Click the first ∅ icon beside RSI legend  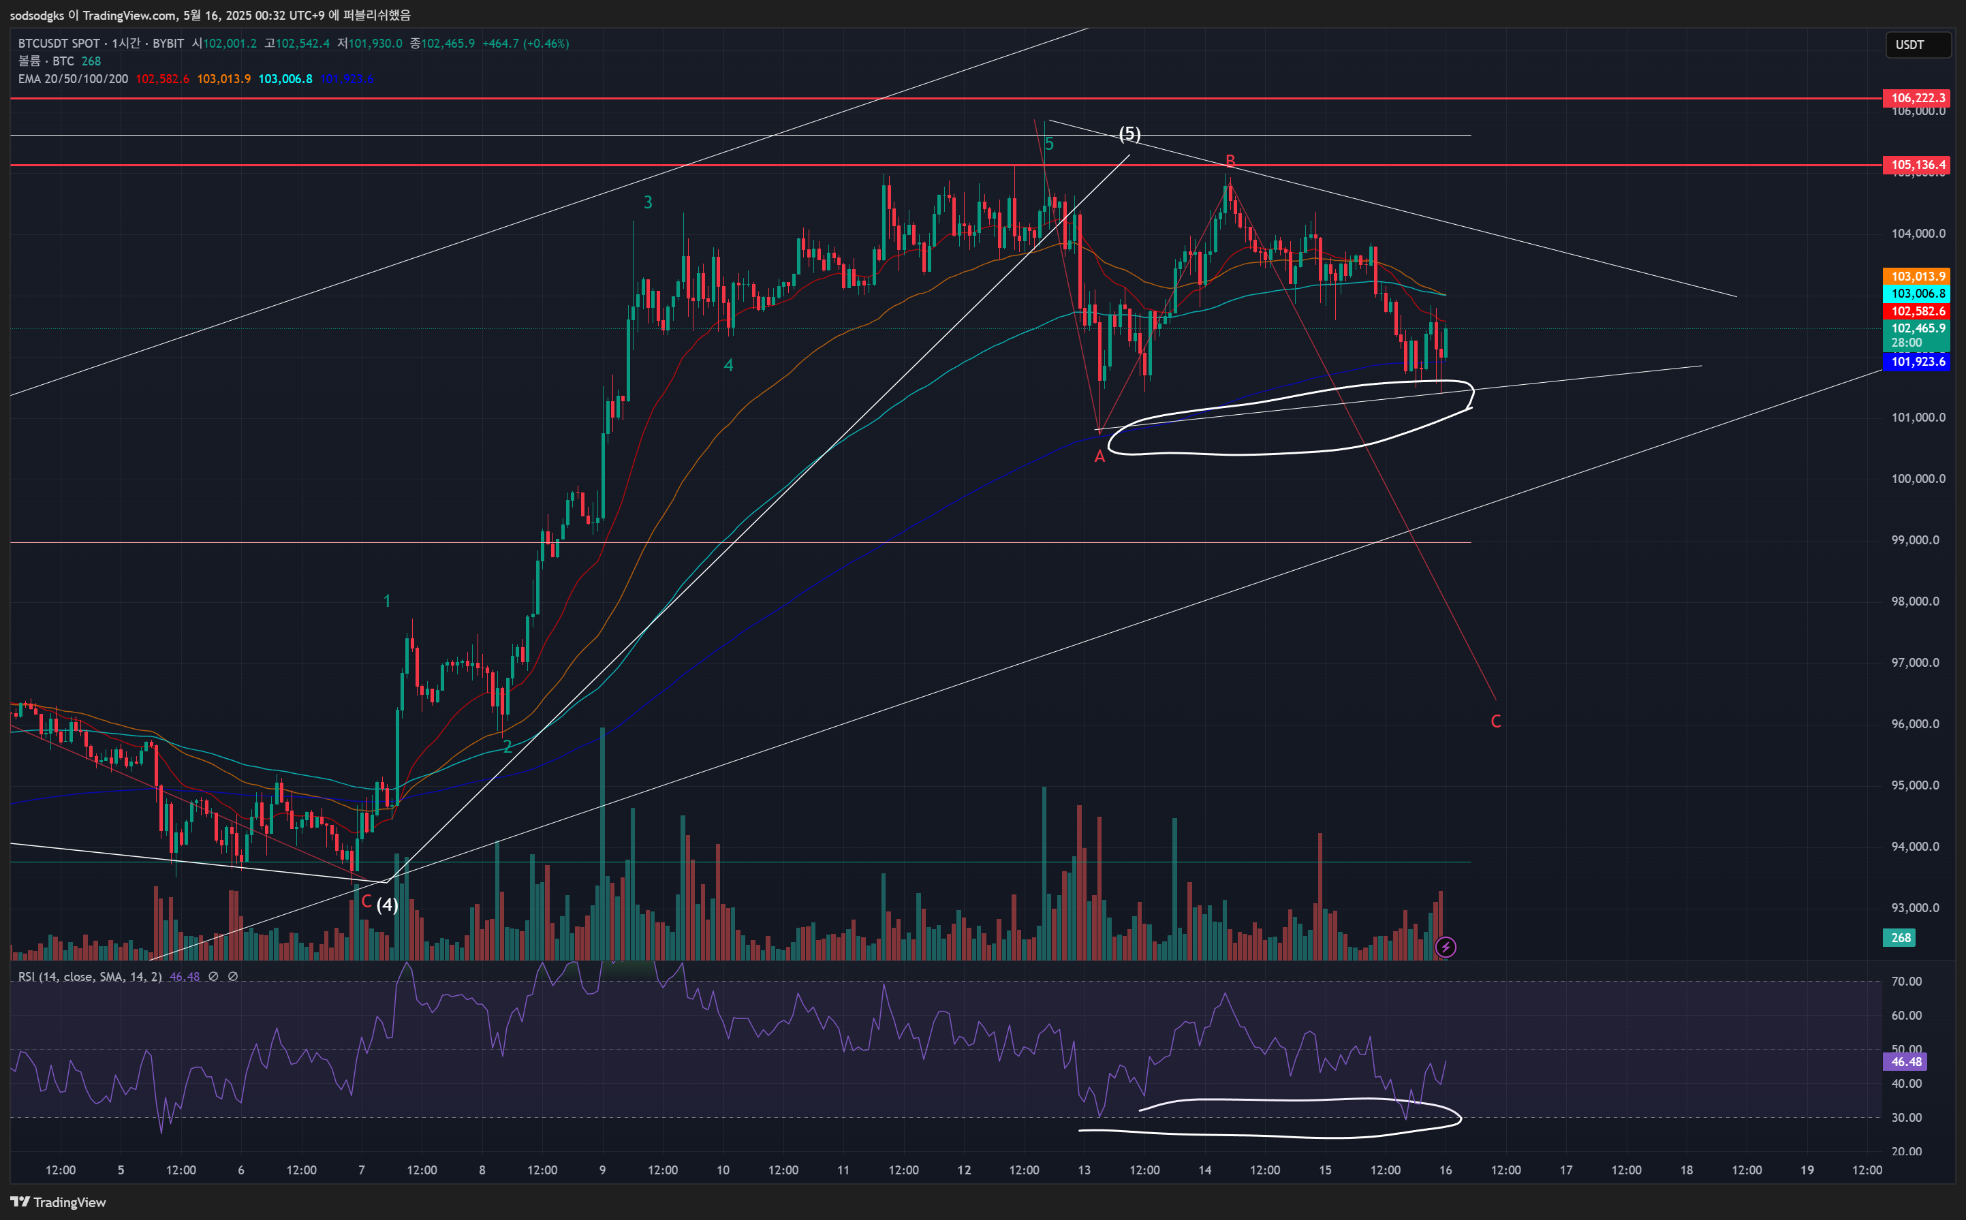point(212,976)
